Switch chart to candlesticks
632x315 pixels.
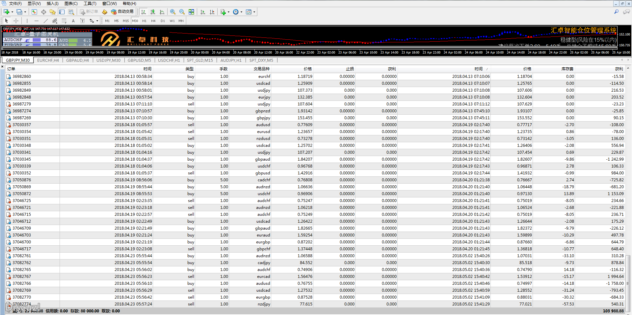tap(153, 12)
